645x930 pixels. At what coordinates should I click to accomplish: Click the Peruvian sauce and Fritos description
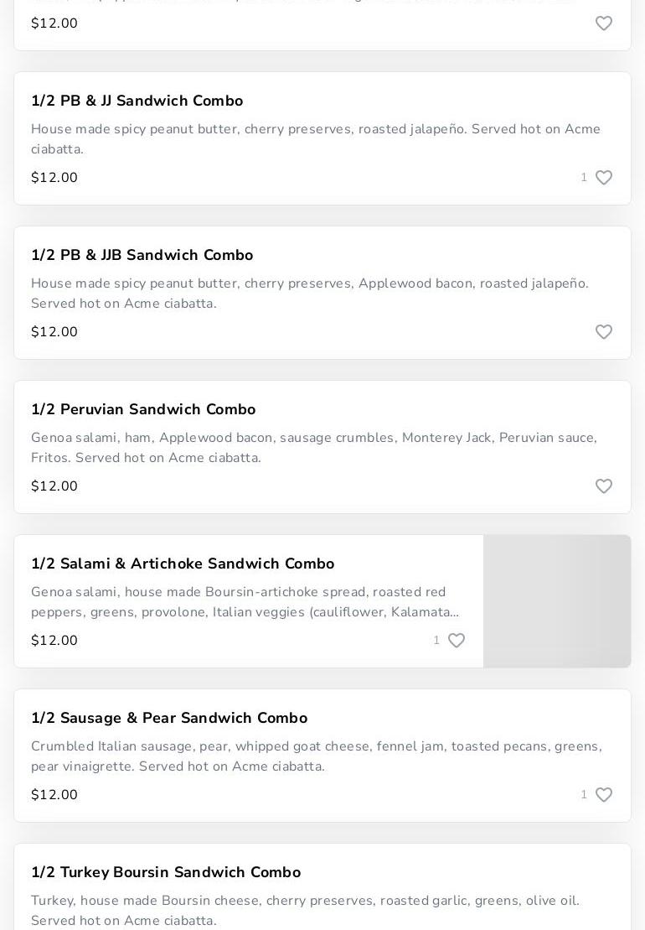[314, 448]
